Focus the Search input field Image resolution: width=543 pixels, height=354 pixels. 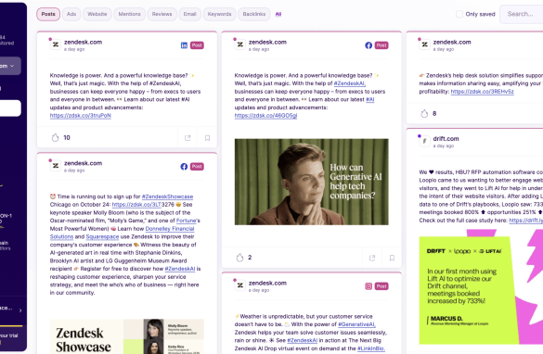pos(521,14)
